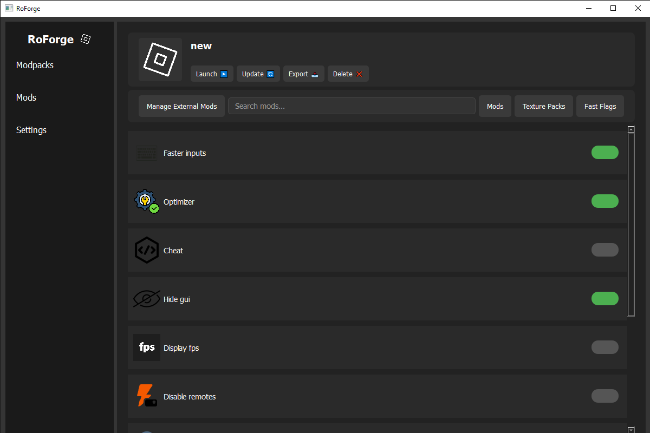The width and height of the screenshot is (650, 433).
Task: Open the Modpacks section in sidebar
Action: (35, 65)
